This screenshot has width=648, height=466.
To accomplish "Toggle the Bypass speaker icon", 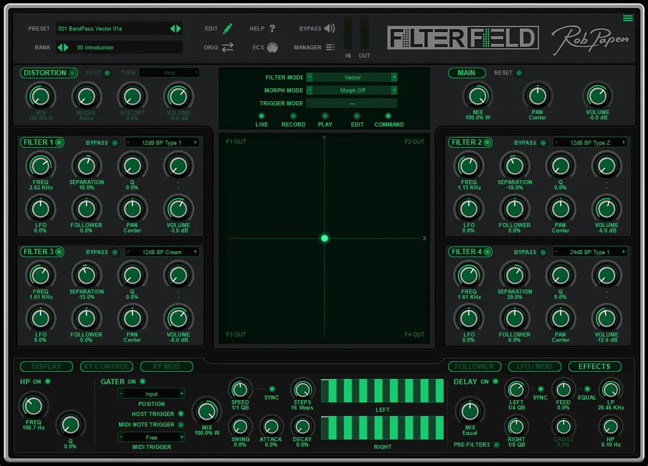I will [329, 28].
